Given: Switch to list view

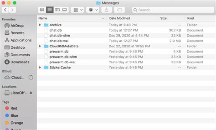Looking at the screenshot, I should (x=49, y=10).
